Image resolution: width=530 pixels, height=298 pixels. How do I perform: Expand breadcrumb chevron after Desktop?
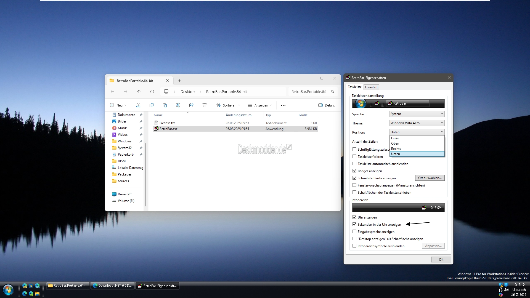pos(200,92)
